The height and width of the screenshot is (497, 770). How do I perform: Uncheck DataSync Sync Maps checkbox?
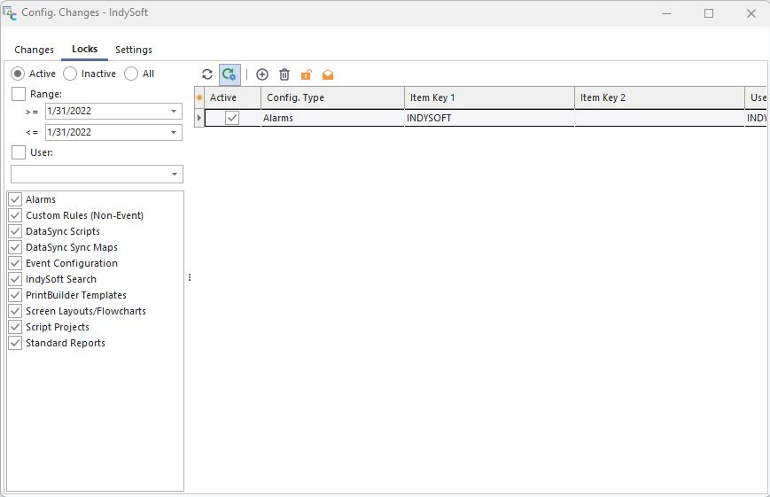15,247
